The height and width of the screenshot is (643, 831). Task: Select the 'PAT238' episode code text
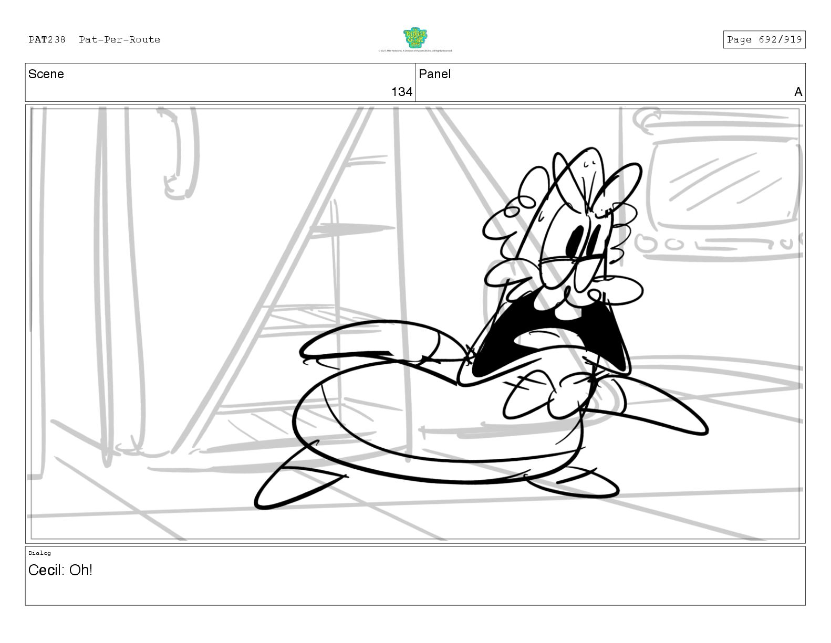[47, 39]
